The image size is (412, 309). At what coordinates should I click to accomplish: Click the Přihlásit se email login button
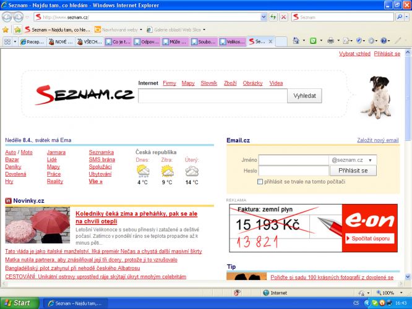pos(353,171)
